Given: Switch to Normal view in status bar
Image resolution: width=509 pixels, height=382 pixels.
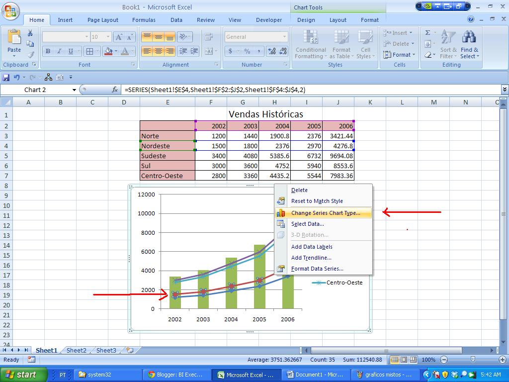Looking at the screenshot, I should click(395, 360).
